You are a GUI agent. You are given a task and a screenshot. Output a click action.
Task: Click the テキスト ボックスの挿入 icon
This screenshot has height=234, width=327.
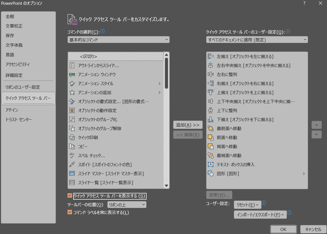click(211, 164)
